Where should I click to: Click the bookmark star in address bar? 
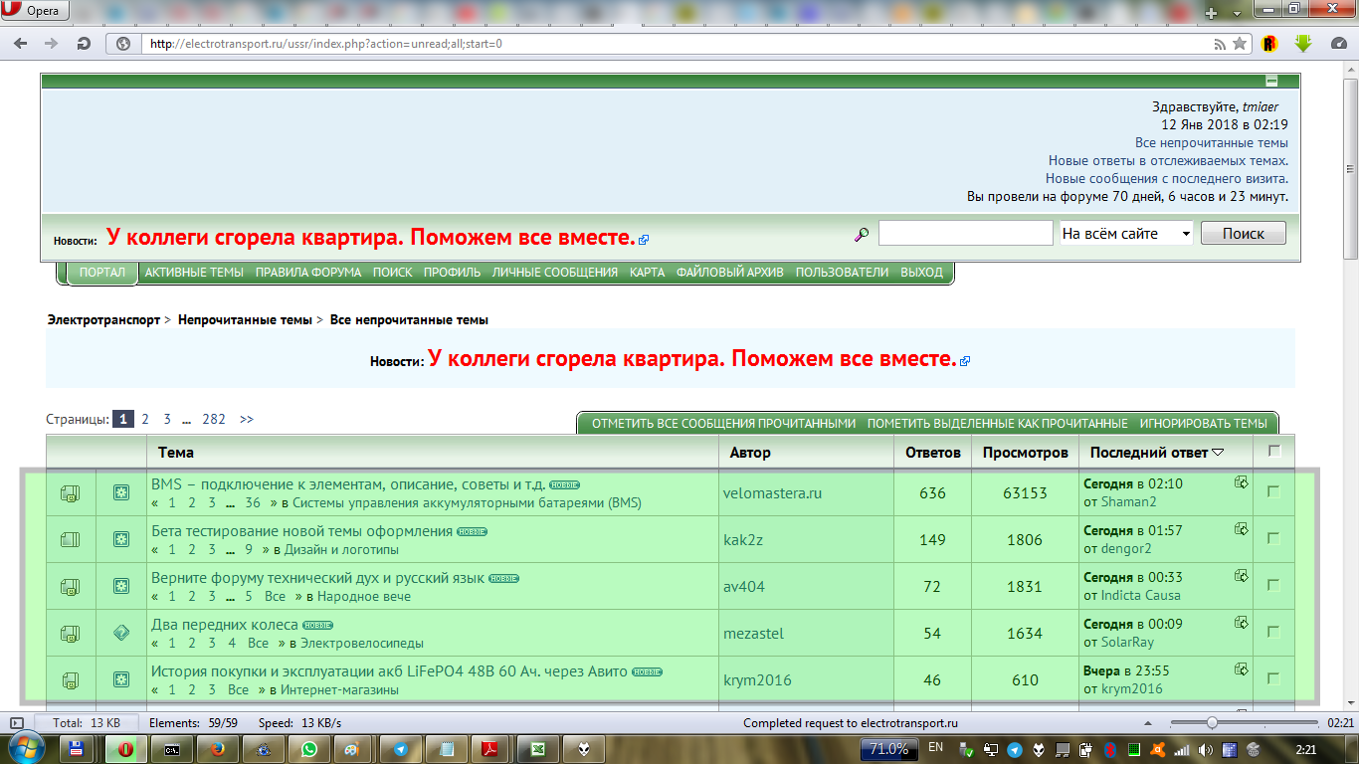pos(1240,44)
